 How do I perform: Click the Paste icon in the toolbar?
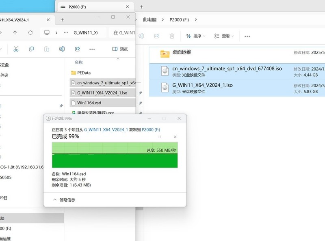(46, 49)
